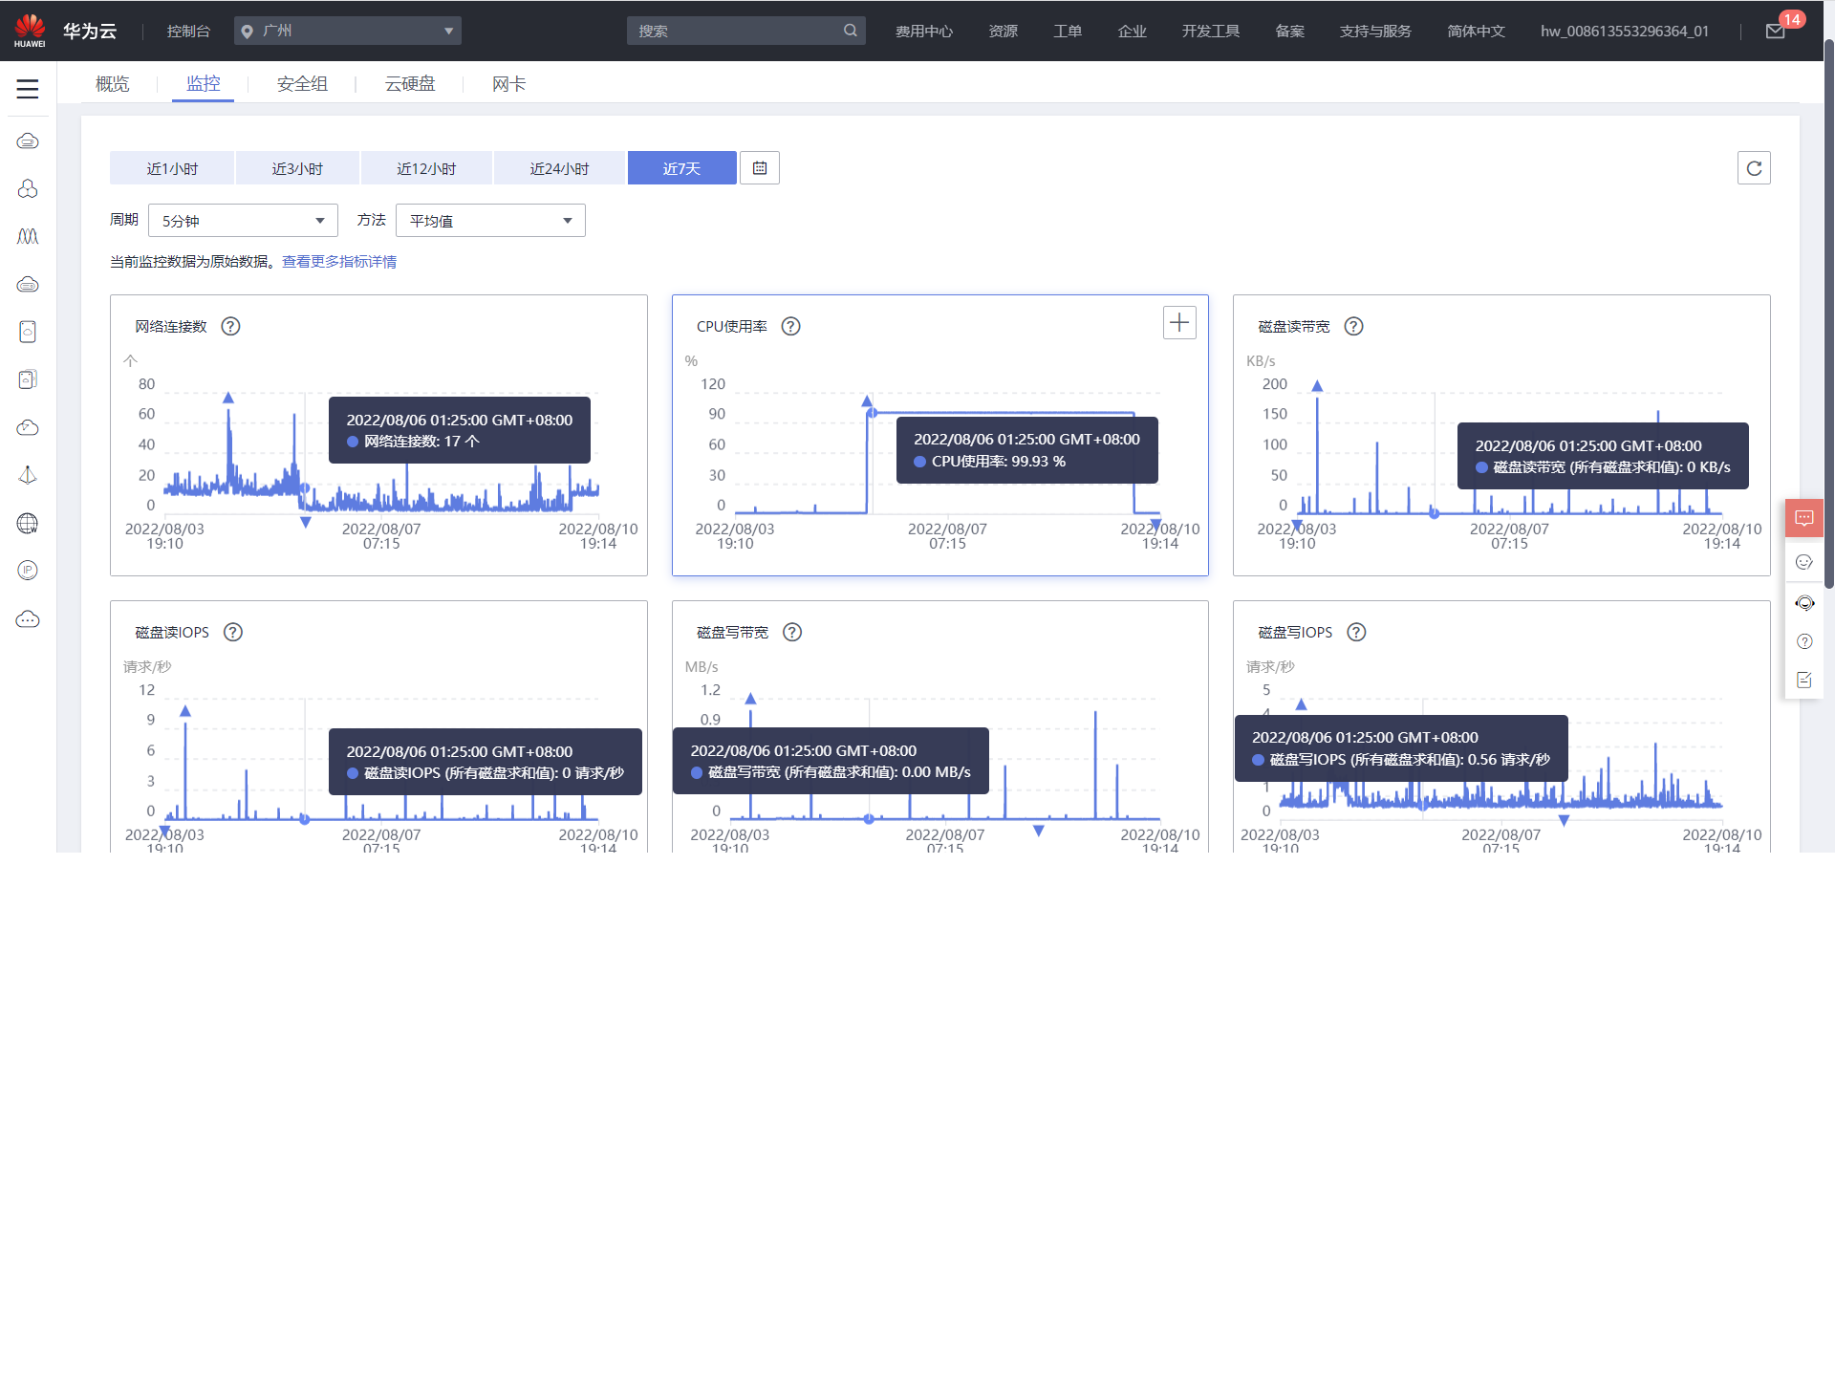
Task: Expand the CPU usage chart with plus
Action: pos(1178,323)
